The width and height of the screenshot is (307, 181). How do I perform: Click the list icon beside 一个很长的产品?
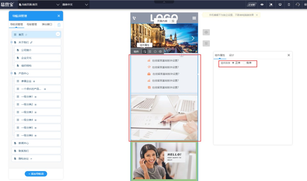(x=45, y=89)
